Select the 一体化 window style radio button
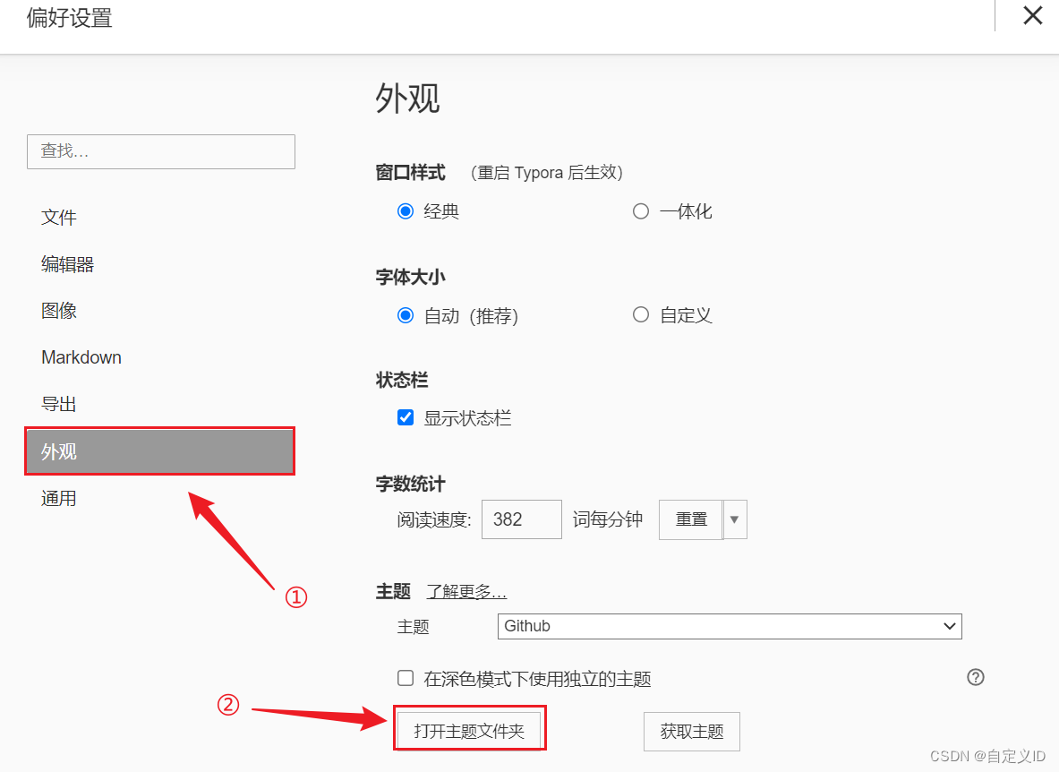Image resolution: width=1059 pixels, height=772 pixels. 641,210
